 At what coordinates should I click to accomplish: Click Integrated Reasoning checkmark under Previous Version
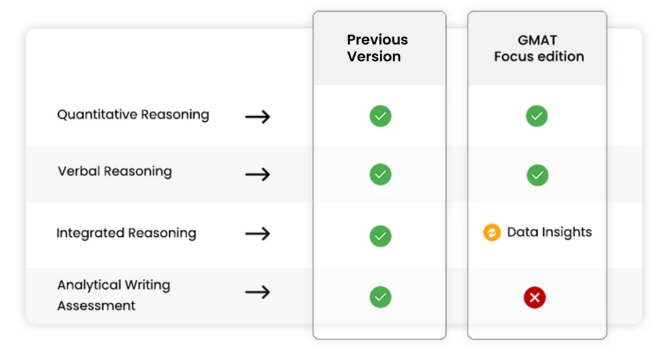coord(380,236)
